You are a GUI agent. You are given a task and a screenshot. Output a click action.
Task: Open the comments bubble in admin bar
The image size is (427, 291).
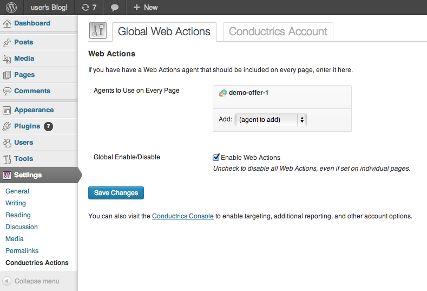(x=114, y=8)
